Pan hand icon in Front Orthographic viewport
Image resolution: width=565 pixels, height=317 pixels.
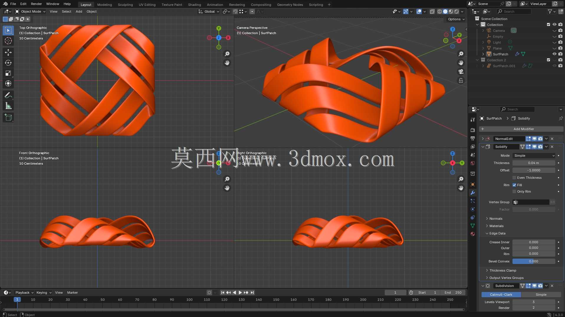coord(227,188)
